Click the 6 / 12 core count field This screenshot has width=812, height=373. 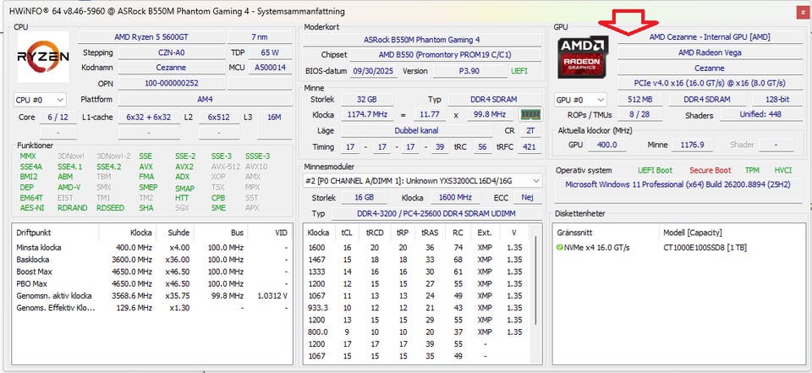coord(58,118)
